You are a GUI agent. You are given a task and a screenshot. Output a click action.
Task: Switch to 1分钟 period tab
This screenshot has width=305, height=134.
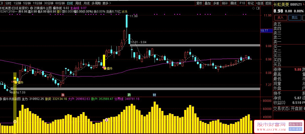click(17, 3)
